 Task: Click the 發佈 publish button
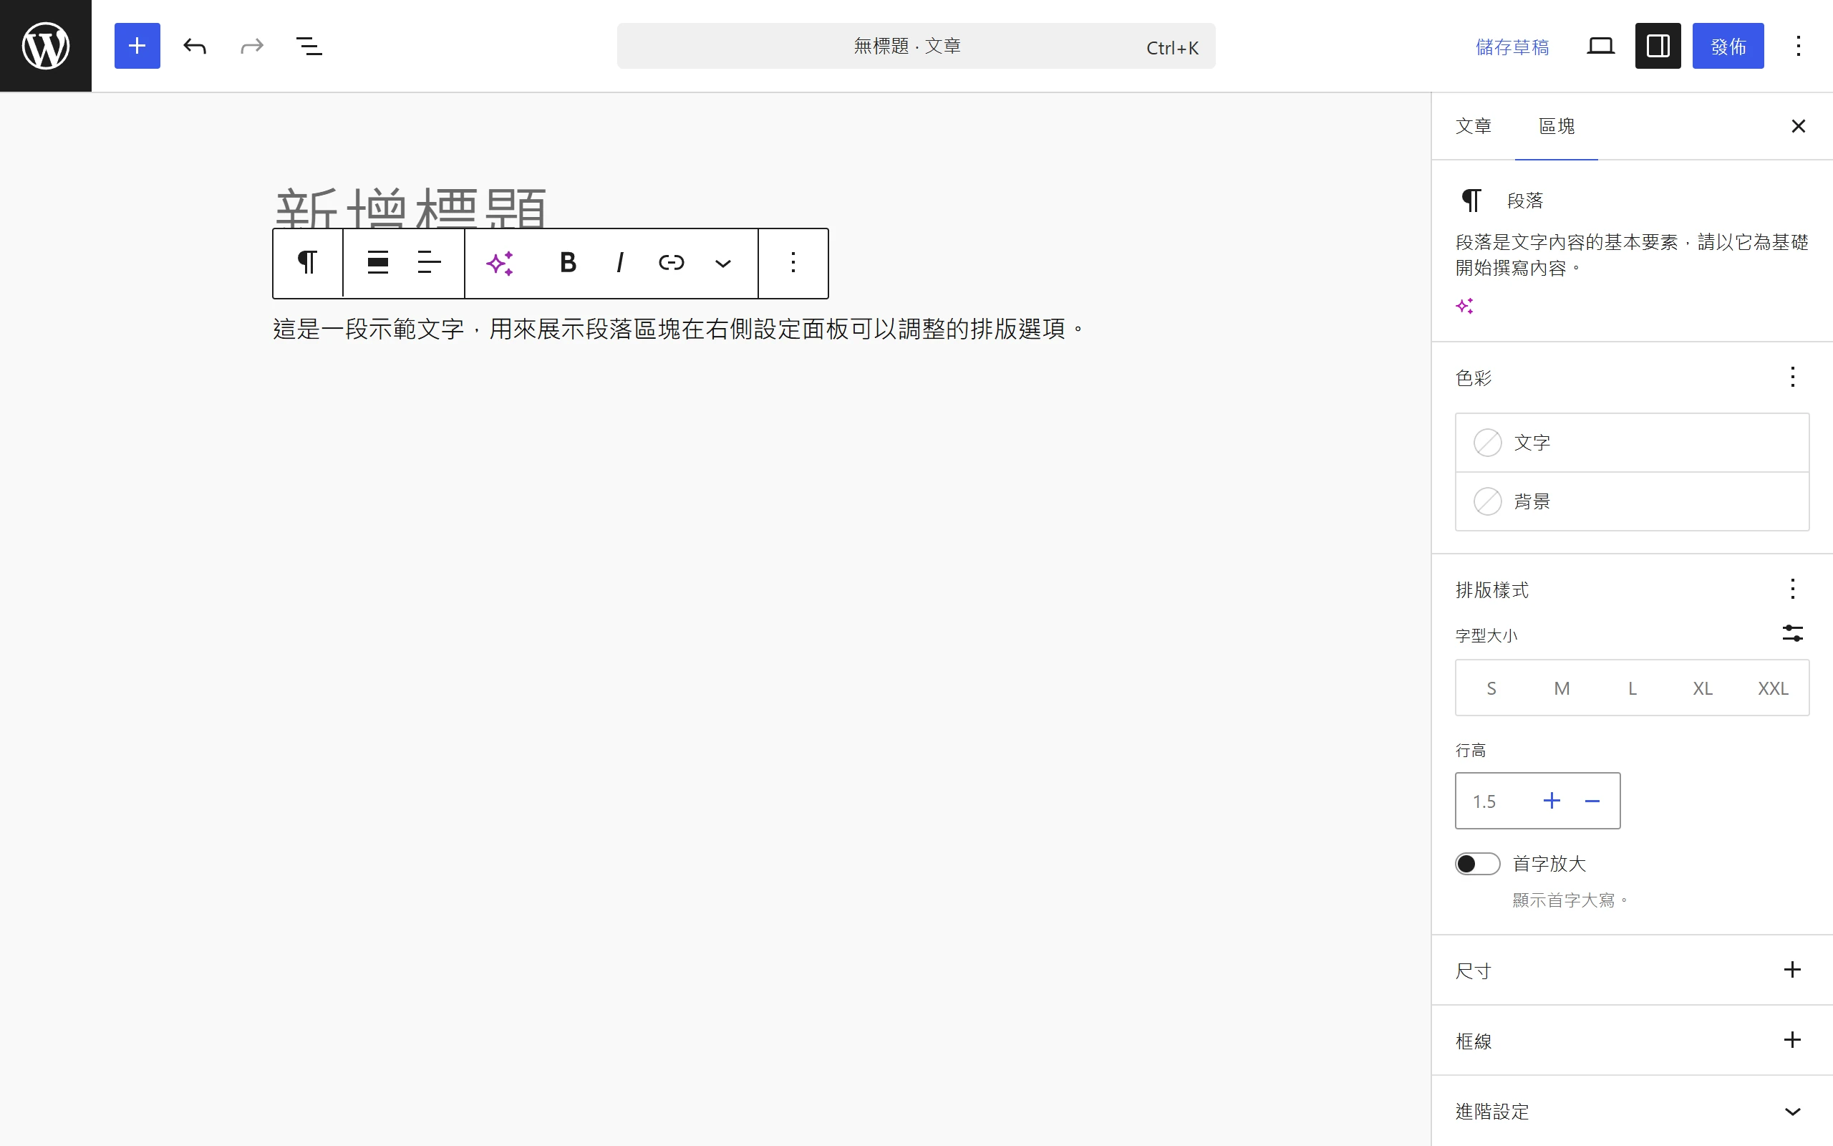pos(1728,47)
